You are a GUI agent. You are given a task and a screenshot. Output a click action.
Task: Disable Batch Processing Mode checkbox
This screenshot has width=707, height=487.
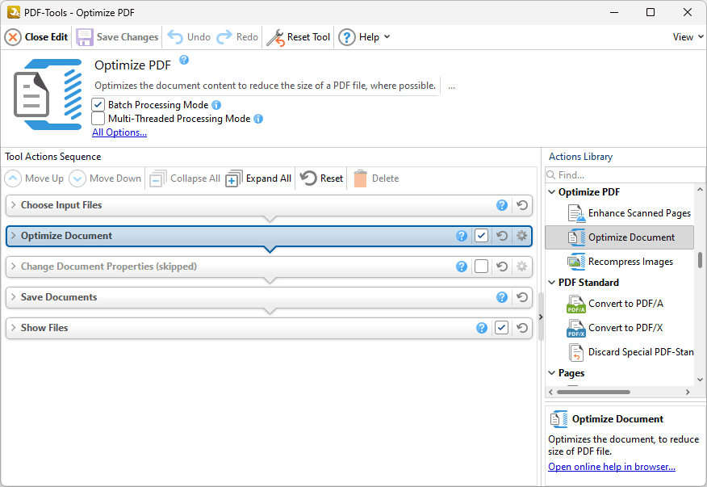(x=98, y=105)
